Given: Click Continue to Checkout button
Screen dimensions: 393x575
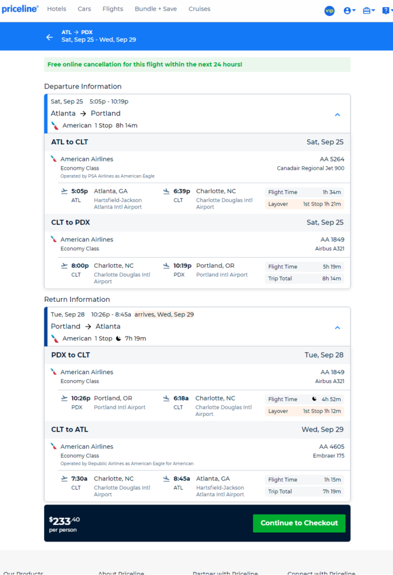Looking at the screenshot, I should 299,523.
